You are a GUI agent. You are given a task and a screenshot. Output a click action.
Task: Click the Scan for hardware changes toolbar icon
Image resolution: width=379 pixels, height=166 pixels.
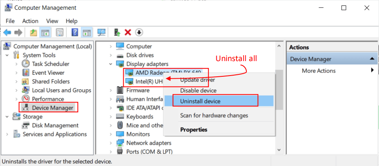coord(102,32)
